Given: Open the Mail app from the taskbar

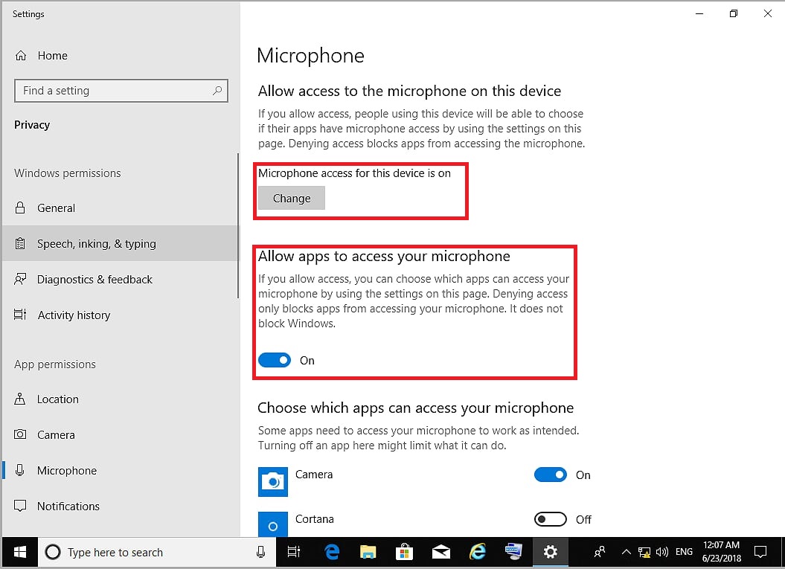Looking at the screenshot, I should [440, 552].
